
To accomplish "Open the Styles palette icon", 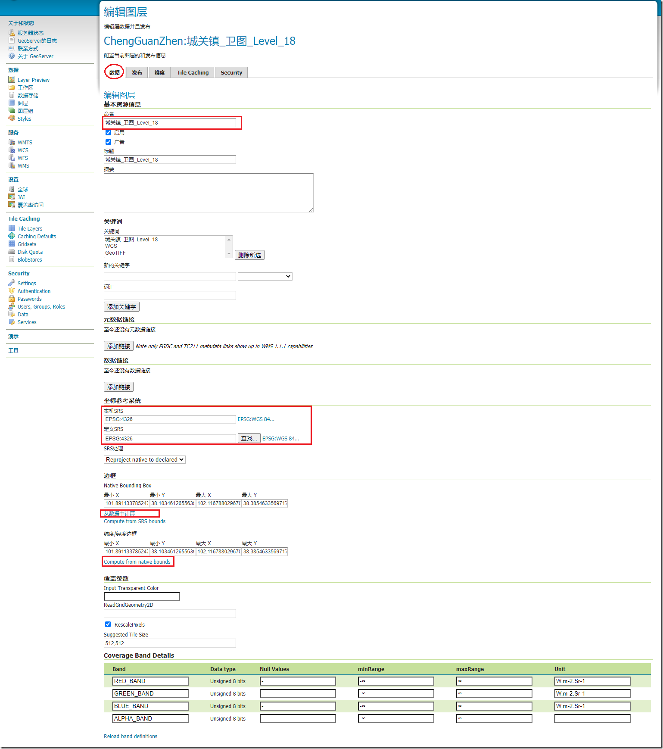I will pos(12,119).
